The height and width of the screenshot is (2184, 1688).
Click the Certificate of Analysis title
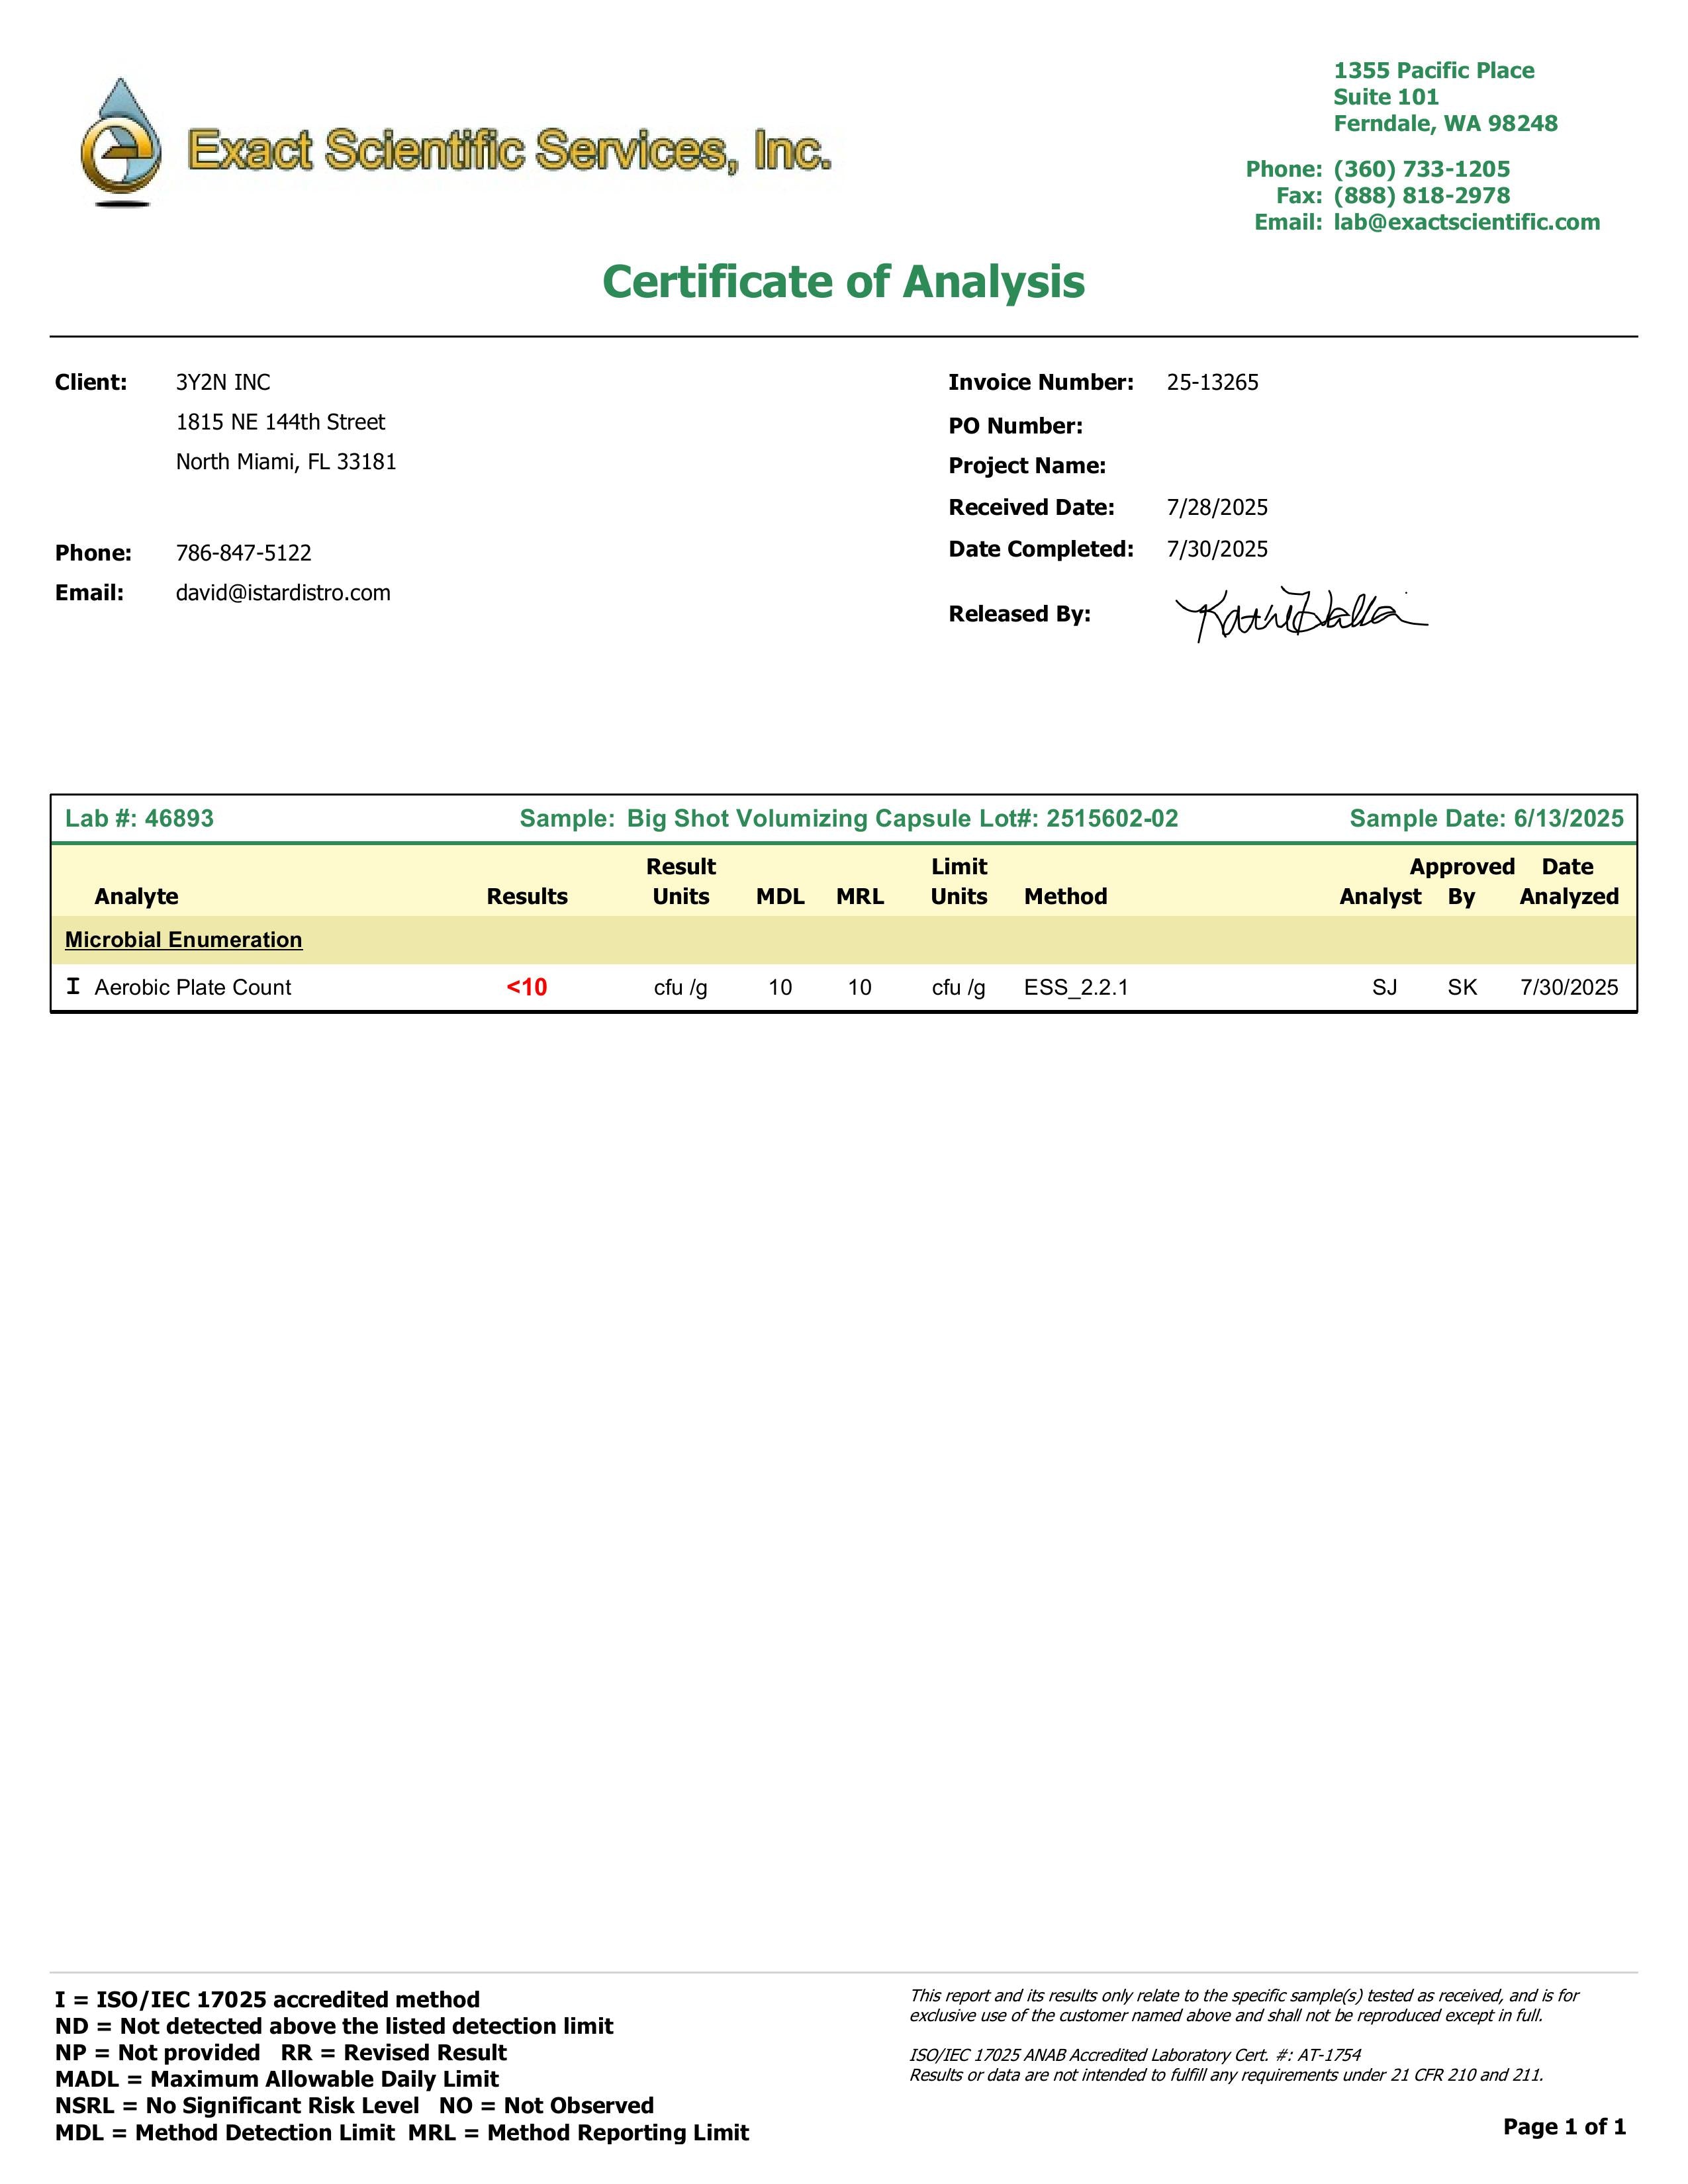843,281
